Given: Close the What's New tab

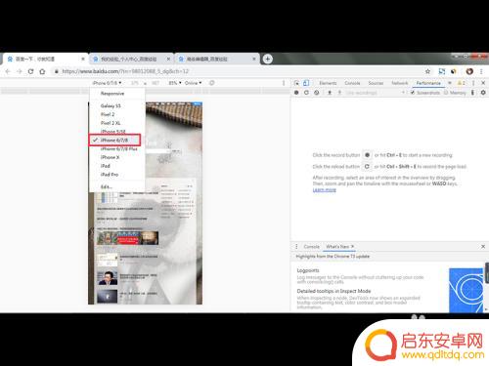Looking at the screenshot, I should pos(352,247).
